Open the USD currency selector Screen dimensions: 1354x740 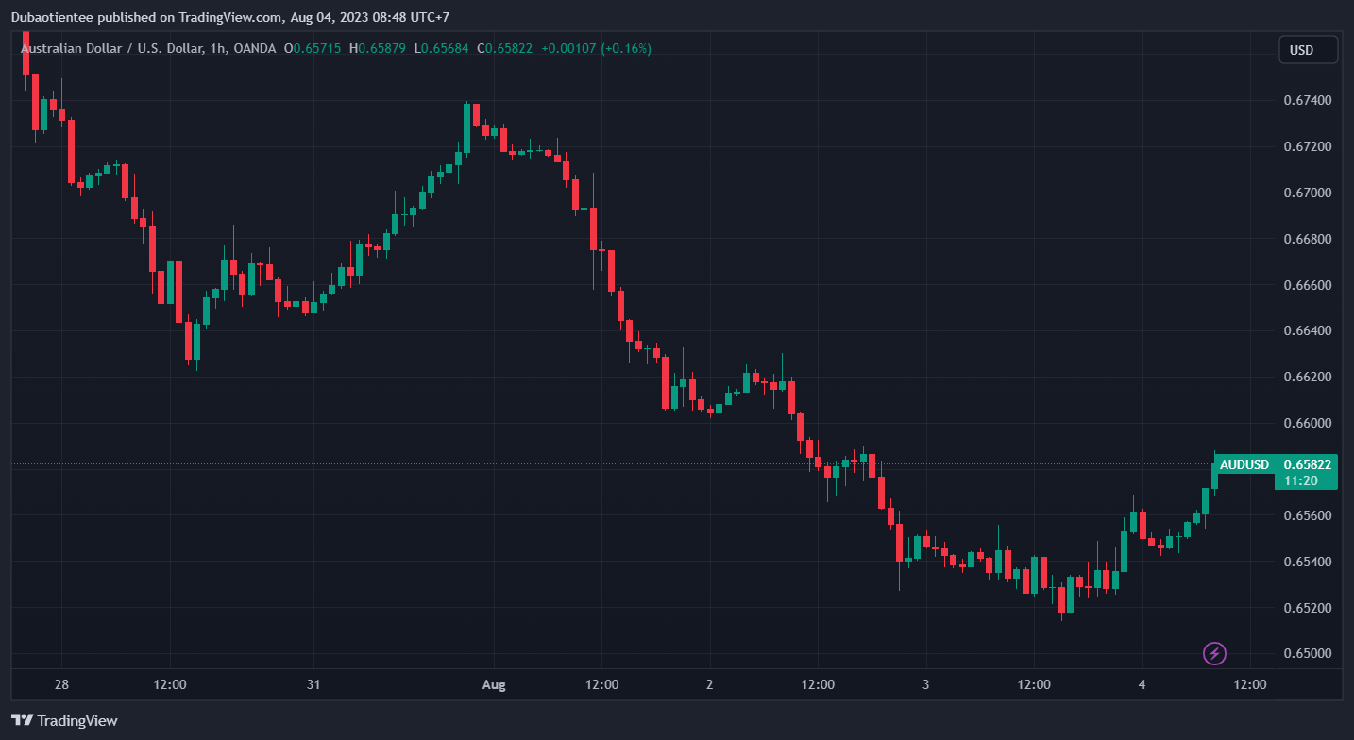click(x=1308, y=50)
